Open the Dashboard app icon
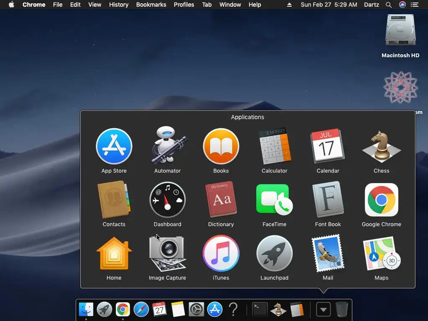The width and height of the screenshot is (428, 321). 168,200
